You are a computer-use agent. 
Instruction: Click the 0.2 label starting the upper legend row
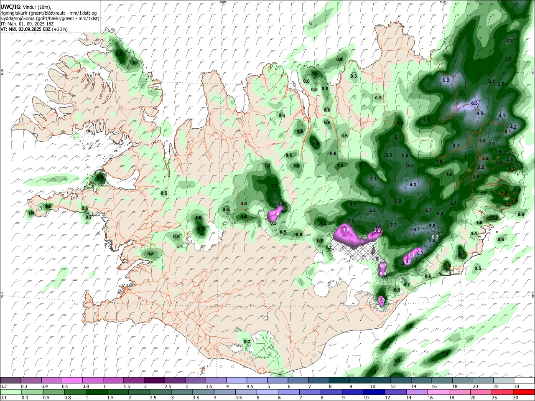point(3,386)
